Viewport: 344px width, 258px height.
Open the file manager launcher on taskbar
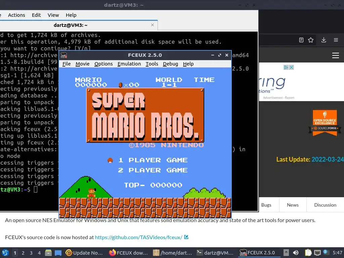(48, 253)
